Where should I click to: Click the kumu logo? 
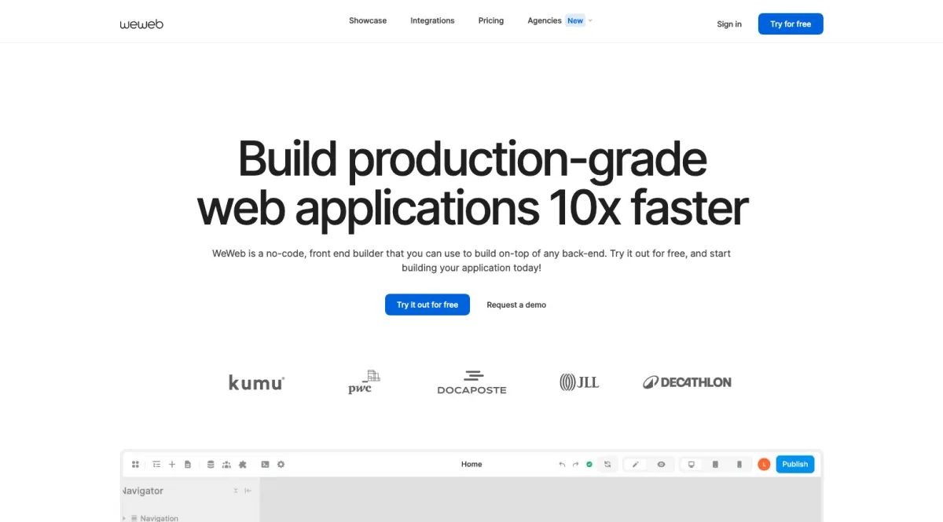click(x=256, y=382)
